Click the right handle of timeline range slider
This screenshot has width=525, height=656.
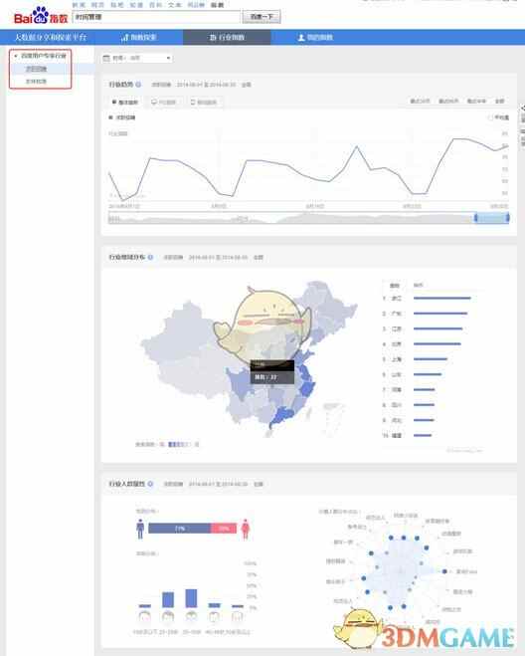(507, 218)
